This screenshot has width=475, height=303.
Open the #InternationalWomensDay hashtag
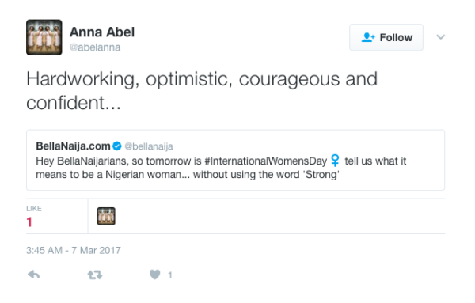point(266,161)
